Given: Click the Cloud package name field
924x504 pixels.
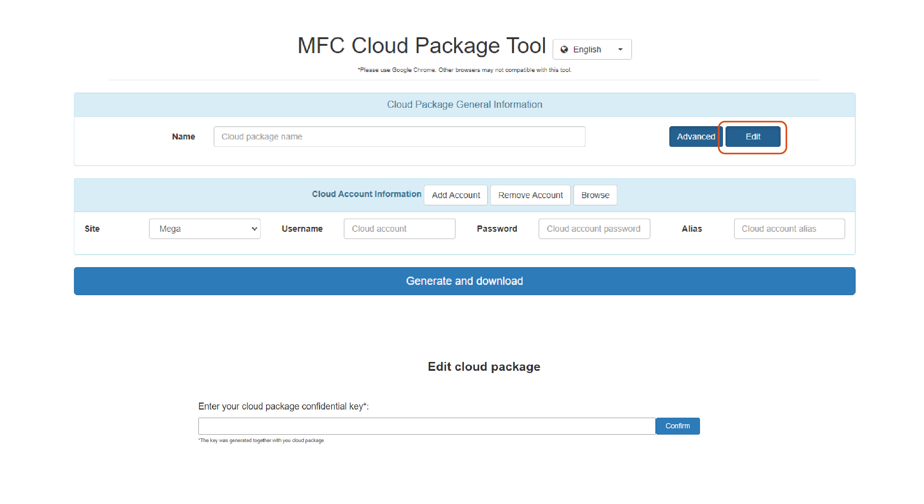Looking at the screenshot, I should pyautogui.click(x=399, y=137).
